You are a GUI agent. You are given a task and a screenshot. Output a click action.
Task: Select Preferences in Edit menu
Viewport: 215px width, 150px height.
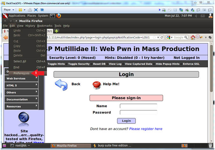point(28,73)
